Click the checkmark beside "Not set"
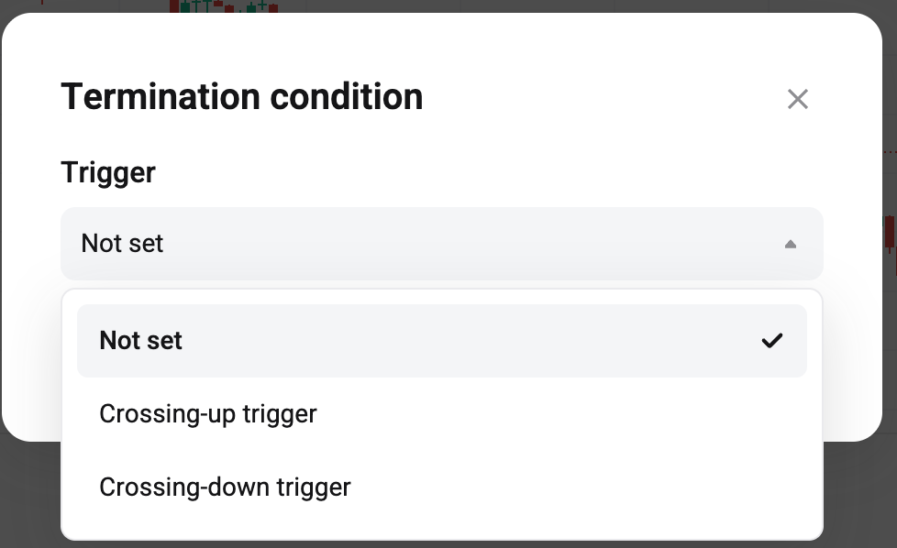The width and height of the screenshot is (897, 548). (772, 340)
